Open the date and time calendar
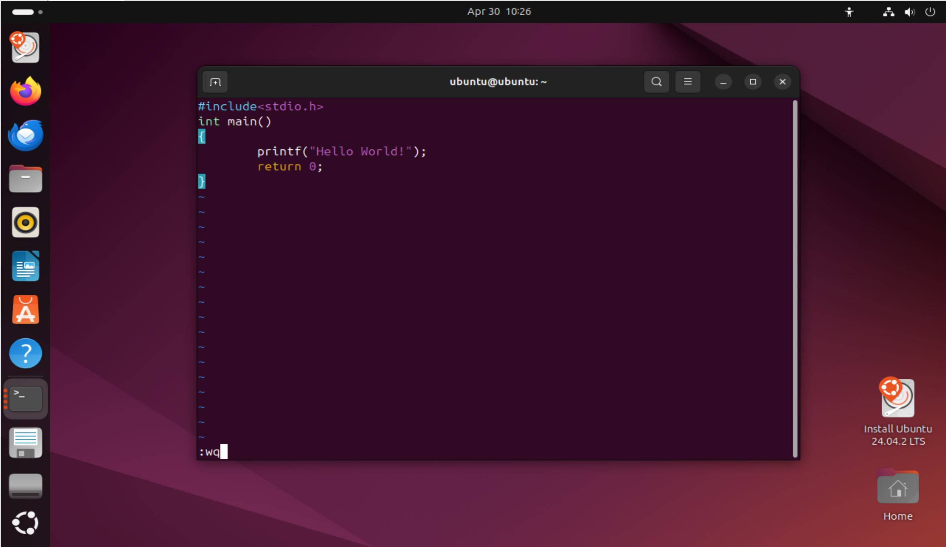This screenshot has width=946, height=547. pyautogui.click(x=499, y=12)
